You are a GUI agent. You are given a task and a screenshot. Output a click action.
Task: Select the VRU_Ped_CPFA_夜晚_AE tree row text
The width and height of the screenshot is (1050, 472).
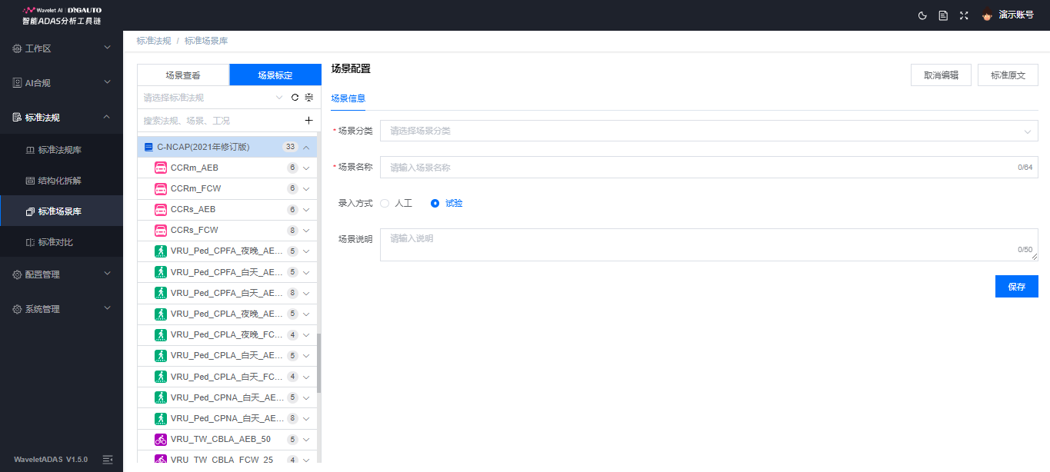pos(227,251)
